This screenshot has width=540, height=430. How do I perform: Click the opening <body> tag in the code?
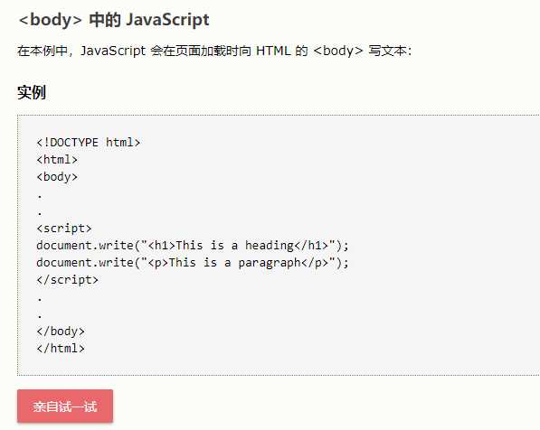point(57,176)
